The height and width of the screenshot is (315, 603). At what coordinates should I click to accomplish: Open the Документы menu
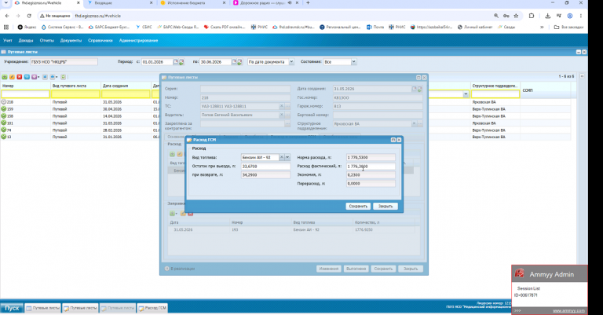71,40
